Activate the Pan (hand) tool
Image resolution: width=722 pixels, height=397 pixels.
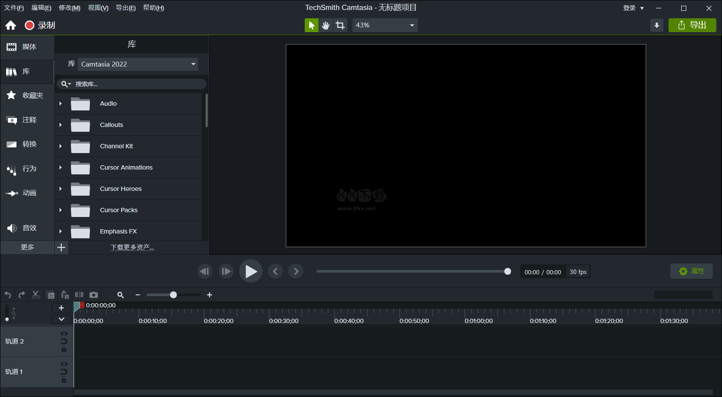tap(326, 25)
